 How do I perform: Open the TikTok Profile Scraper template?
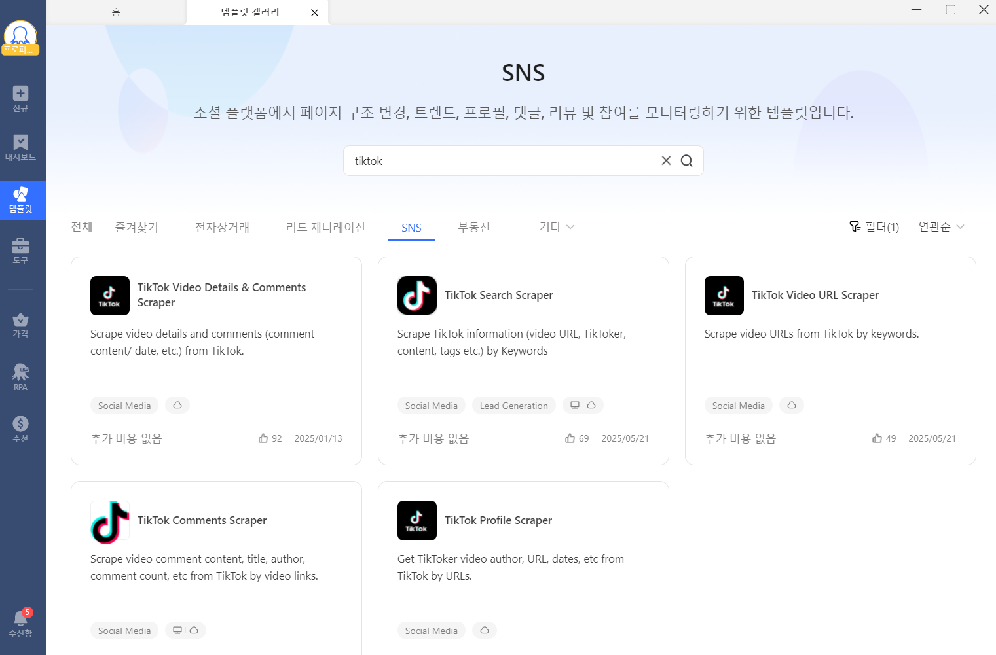(x=498, y=520)
